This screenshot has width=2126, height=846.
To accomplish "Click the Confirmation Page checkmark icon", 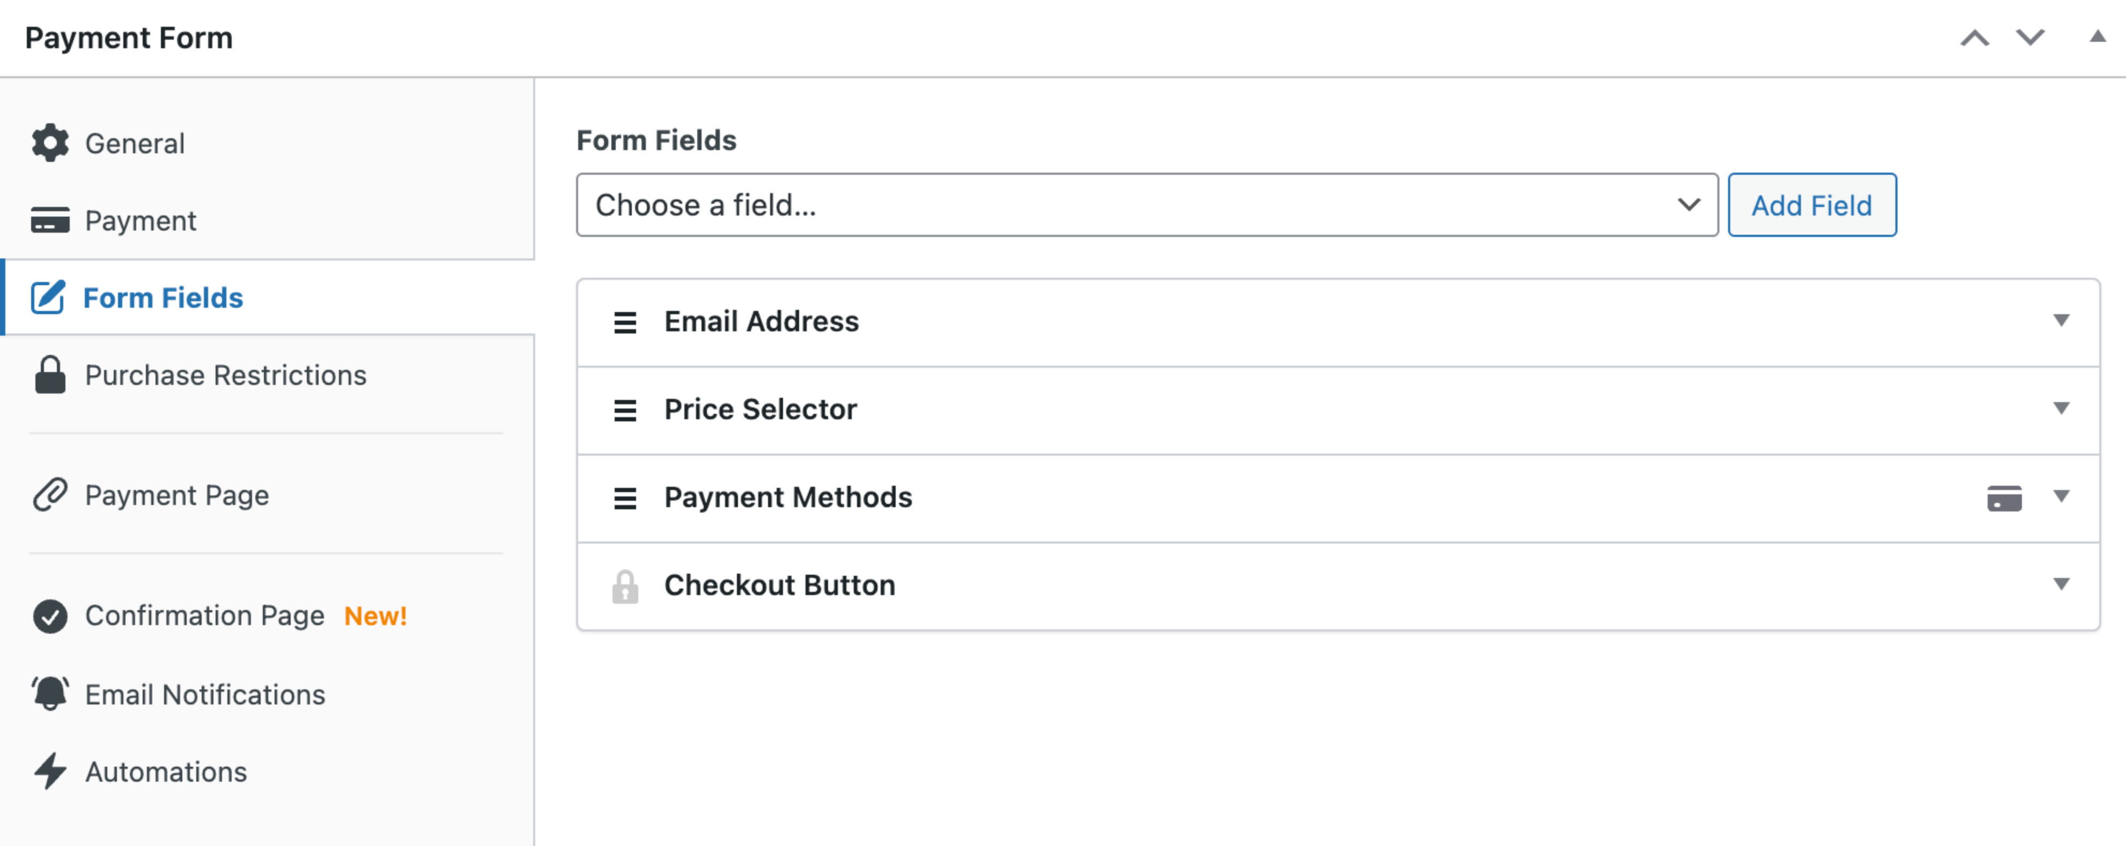I will (x=50, y=615).
